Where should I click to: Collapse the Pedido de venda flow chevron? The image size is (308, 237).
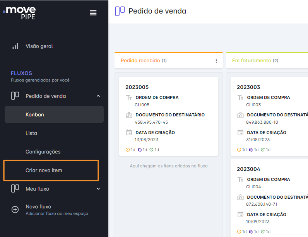[x=98, y=96]
